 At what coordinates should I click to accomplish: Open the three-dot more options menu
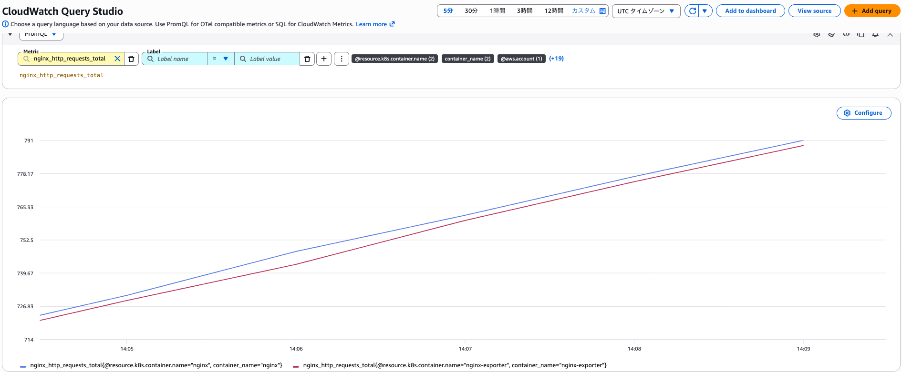(x=342, y=59)
